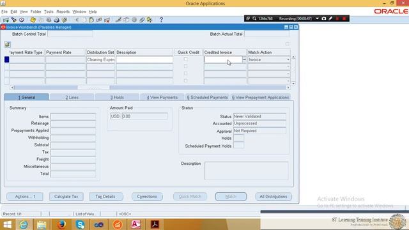The image size is (409, 230).
Task: Open the Help menu
Action: point(93,11)
